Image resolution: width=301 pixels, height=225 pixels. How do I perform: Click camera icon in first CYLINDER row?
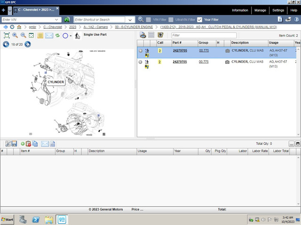227,51
